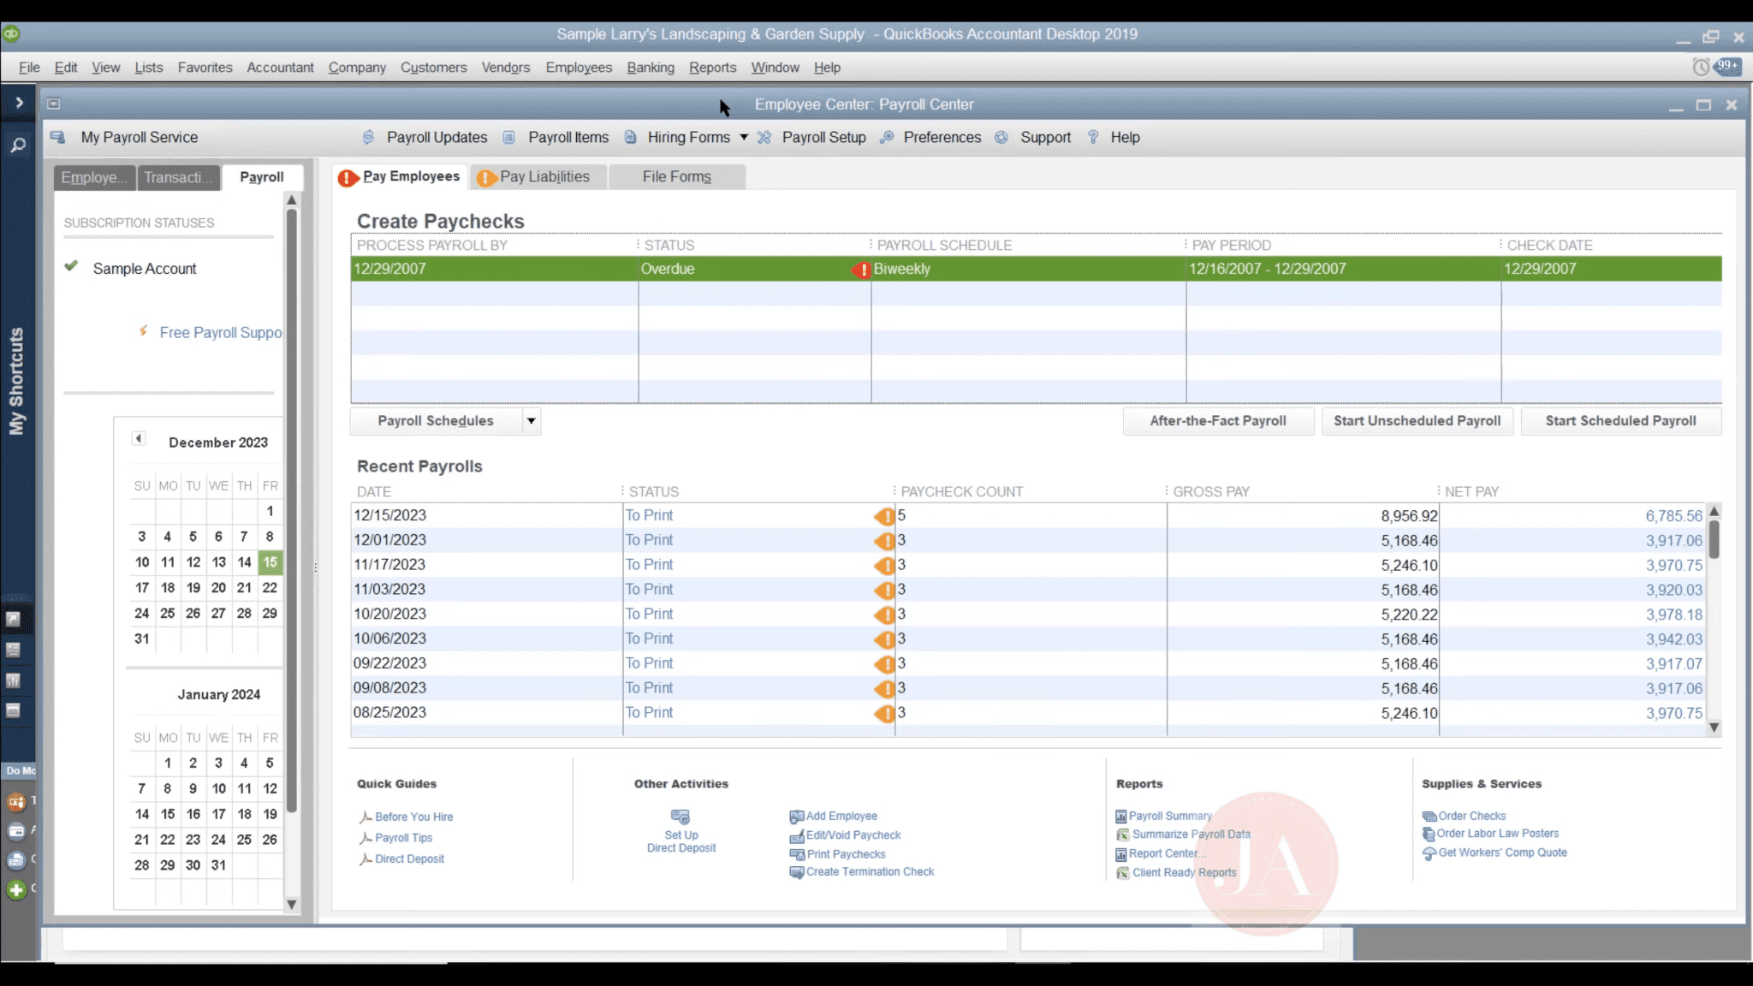This screenshot has width=1753, height=986.
Task: Open the Free Payroll Support link
Action: (220, 332)
